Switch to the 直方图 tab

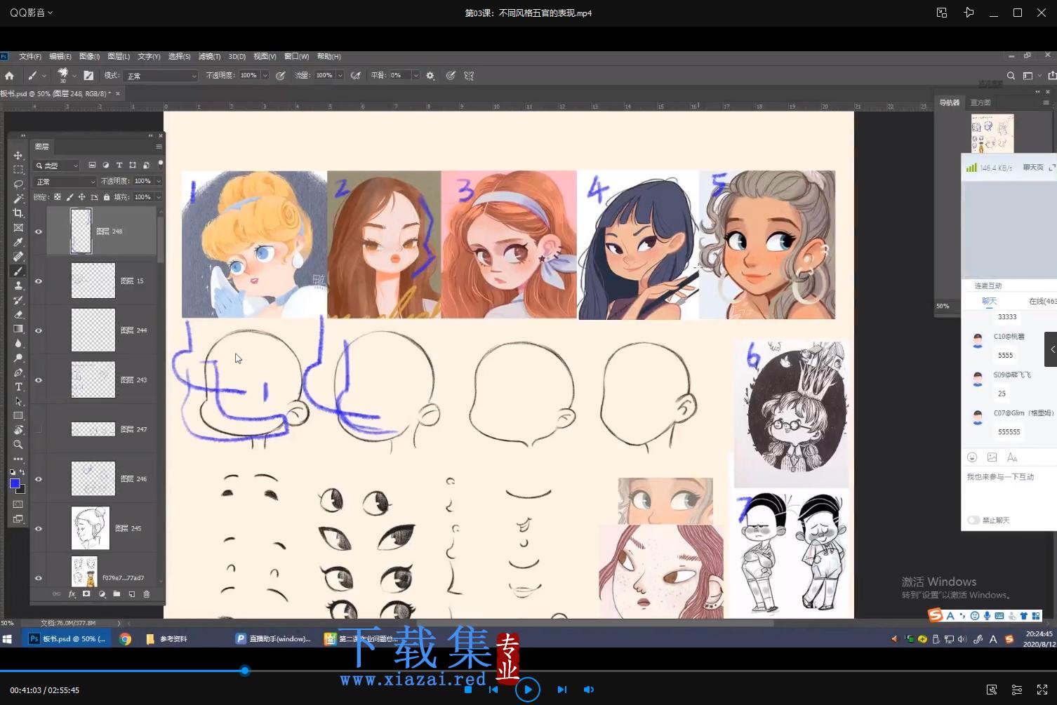tap(980, 103)
